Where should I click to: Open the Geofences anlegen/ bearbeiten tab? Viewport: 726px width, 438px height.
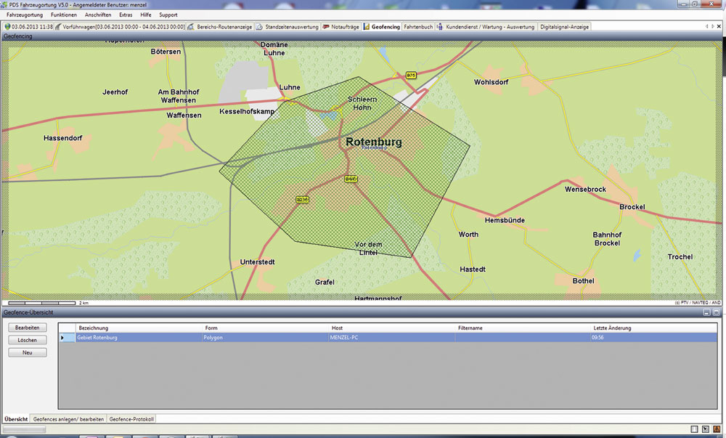coord(68,419)
